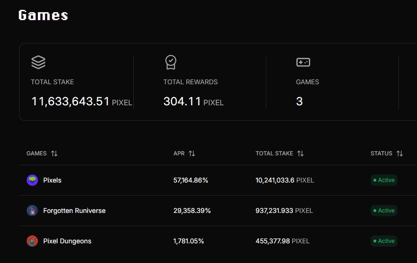
Task: Click the Active badge for Pixels
Action: (384, 180)
